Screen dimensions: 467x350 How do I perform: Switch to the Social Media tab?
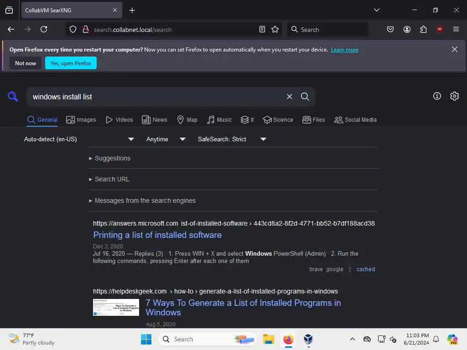click(x=356, y=120)
